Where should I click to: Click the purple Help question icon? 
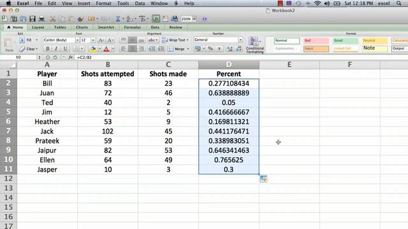[x=205, y=18]
